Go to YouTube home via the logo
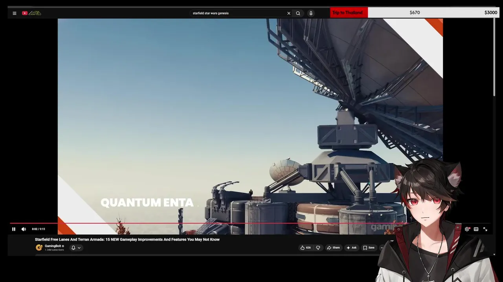This screenshot has height=282, width=503. coord(31,13)
